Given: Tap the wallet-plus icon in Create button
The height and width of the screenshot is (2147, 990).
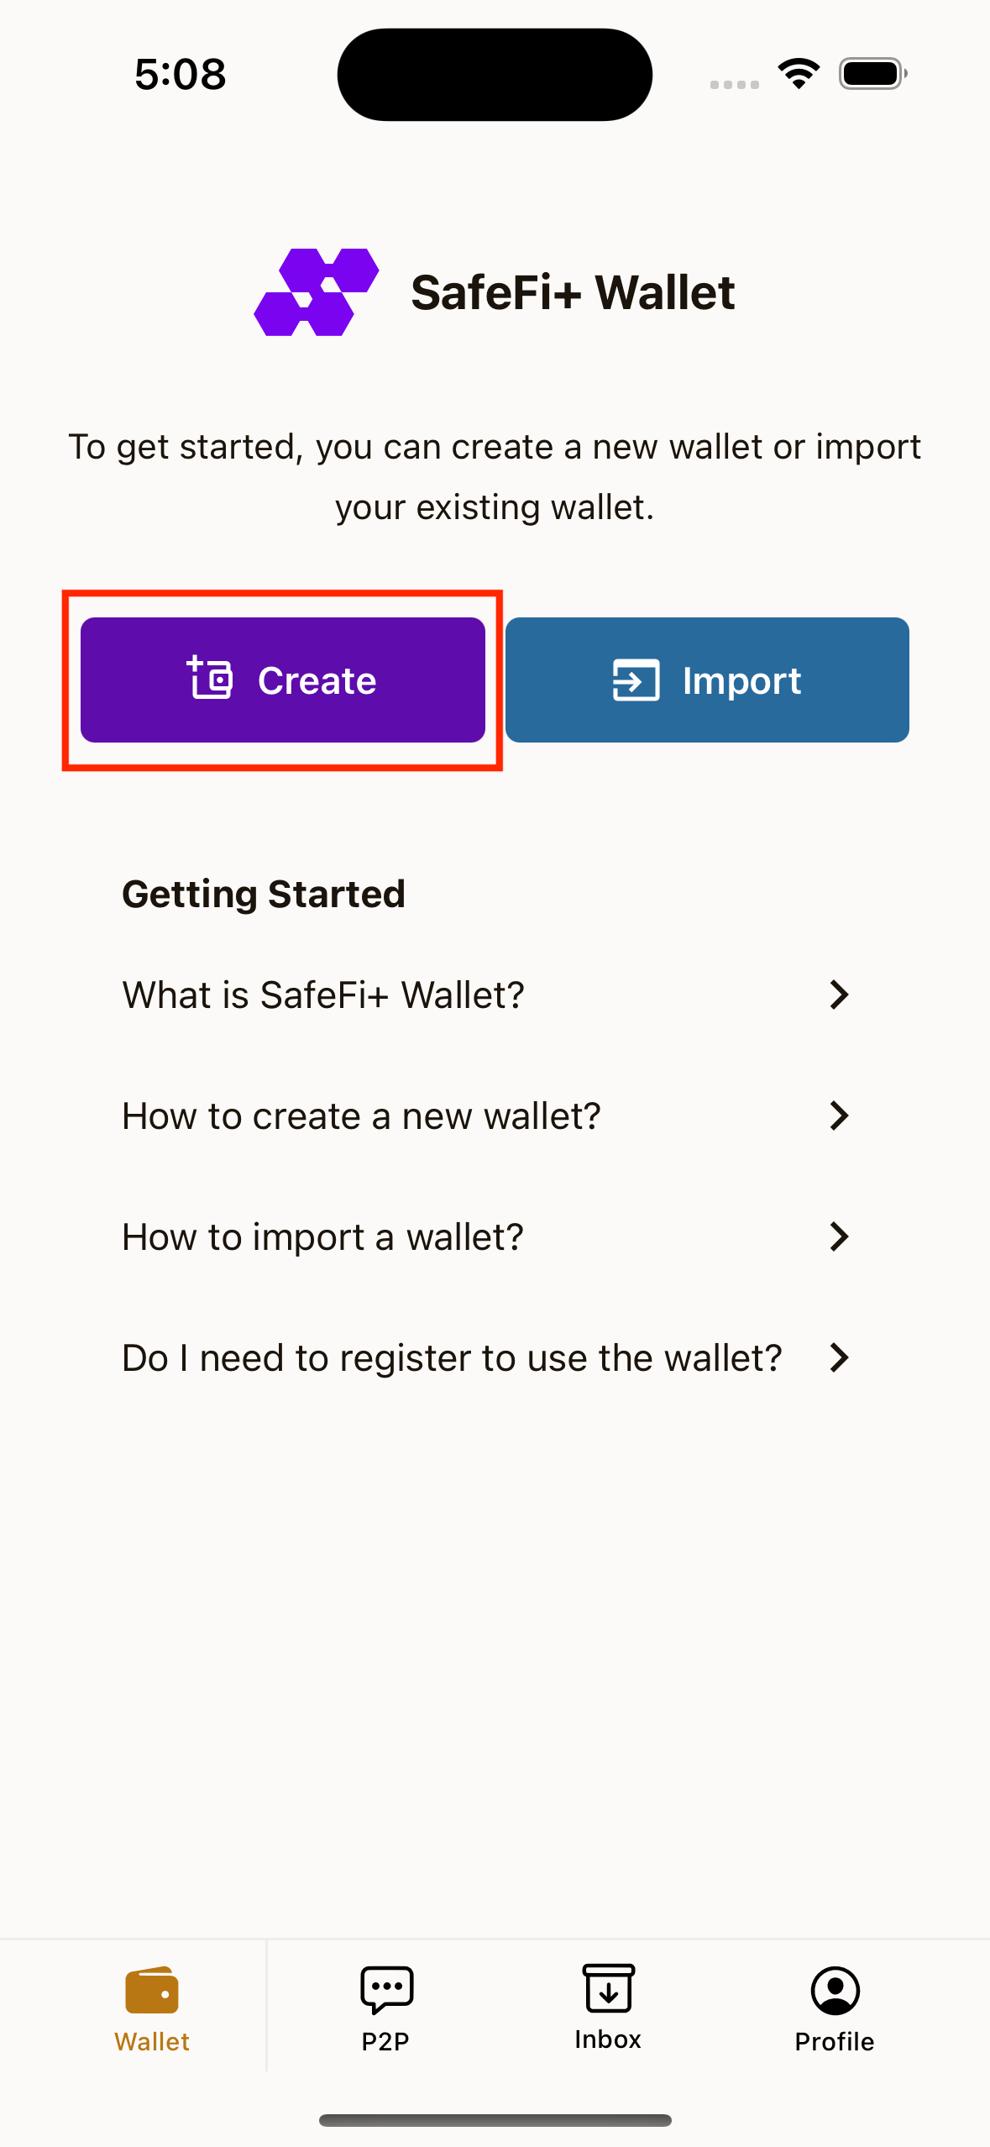Looking at the screenshot, I should (x=210, y=679).
